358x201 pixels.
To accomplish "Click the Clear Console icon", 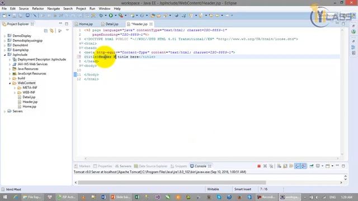I will [x=279, y=166].
